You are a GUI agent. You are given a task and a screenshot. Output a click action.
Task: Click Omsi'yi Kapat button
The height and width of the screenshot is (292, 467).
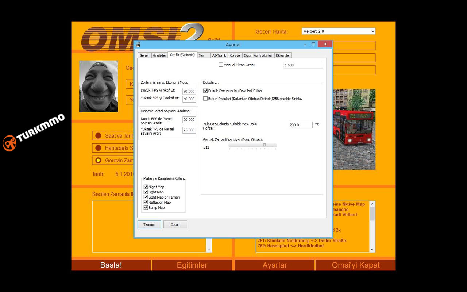tap(356, 265)
